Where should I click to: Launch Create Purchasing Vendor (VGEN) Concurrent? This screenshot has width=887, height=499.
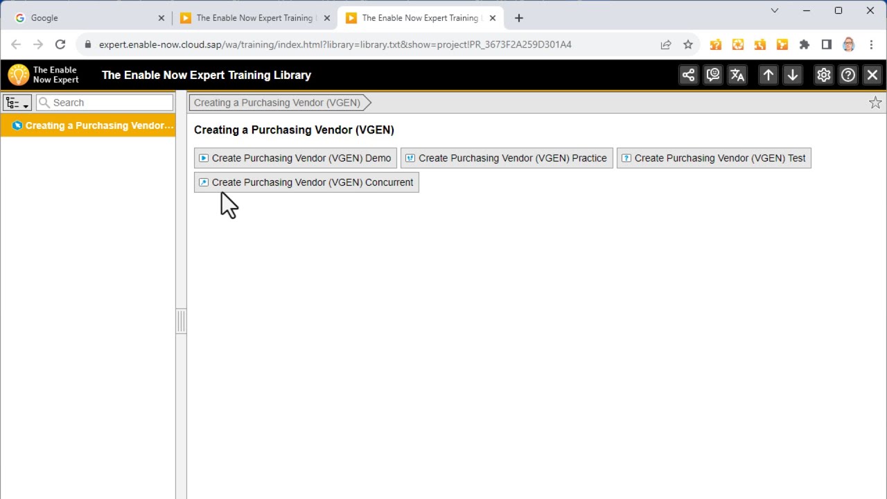point(306,182)
